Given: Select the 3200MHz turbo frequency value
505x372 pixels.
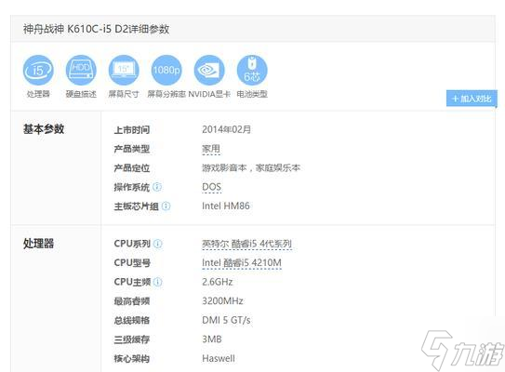Looking at the screenshot, I should (222, 301).
